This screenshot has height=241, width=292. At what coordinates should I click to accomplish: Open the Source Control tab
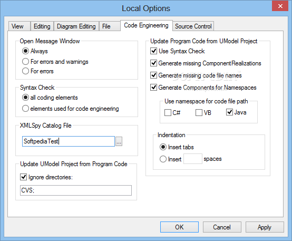point(193,26)
